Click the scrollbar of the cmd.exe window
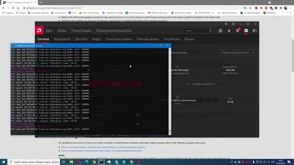Viewport: 294px width, 165px height. (x=170, y=92)
